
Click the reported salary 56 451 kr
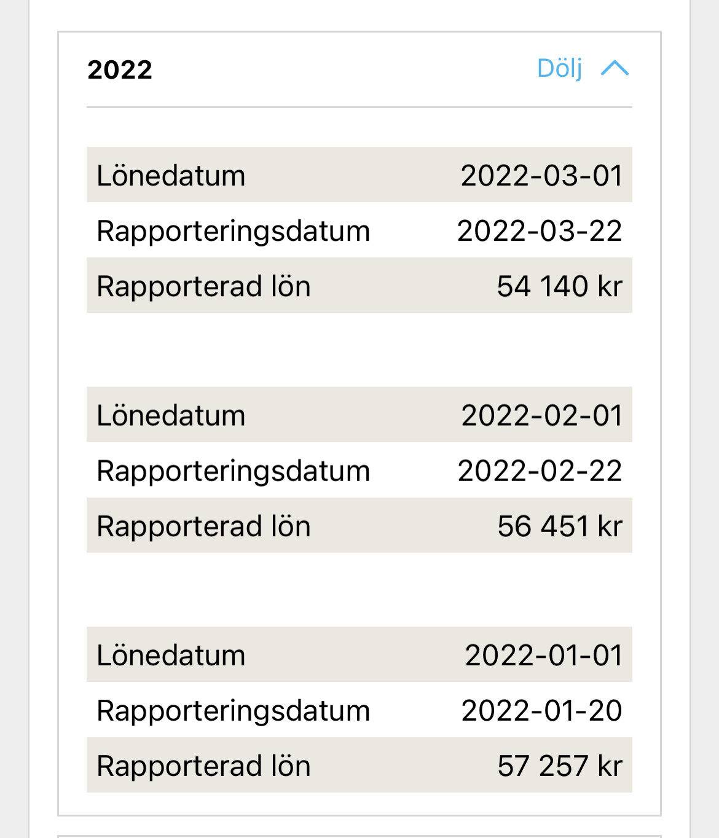[559, 527]
